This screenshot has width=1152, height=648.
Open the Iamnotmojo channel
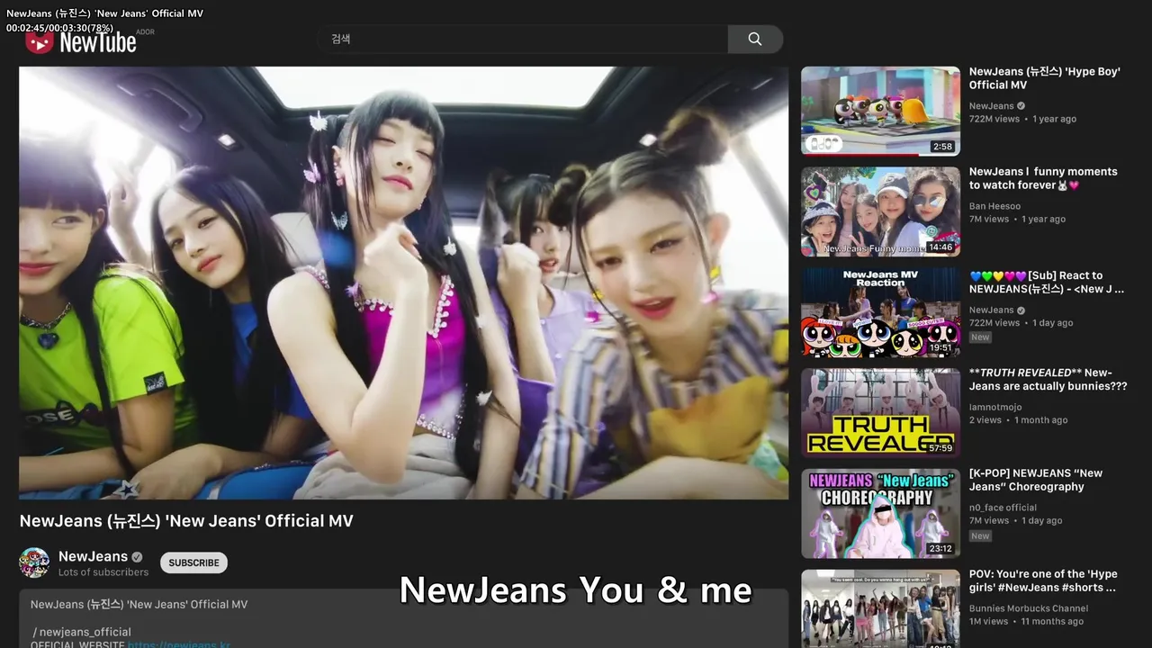pyautogui.click(x=995, y=407)
